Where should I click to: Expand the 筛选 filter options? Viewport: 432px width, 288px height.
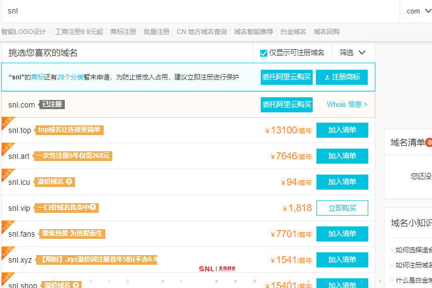pyautogui.click(x=353, y=53)
